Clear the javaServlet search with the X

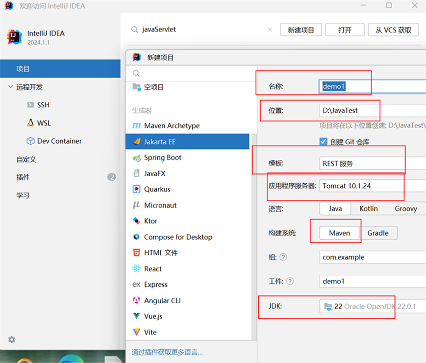[x=270, y=29]
